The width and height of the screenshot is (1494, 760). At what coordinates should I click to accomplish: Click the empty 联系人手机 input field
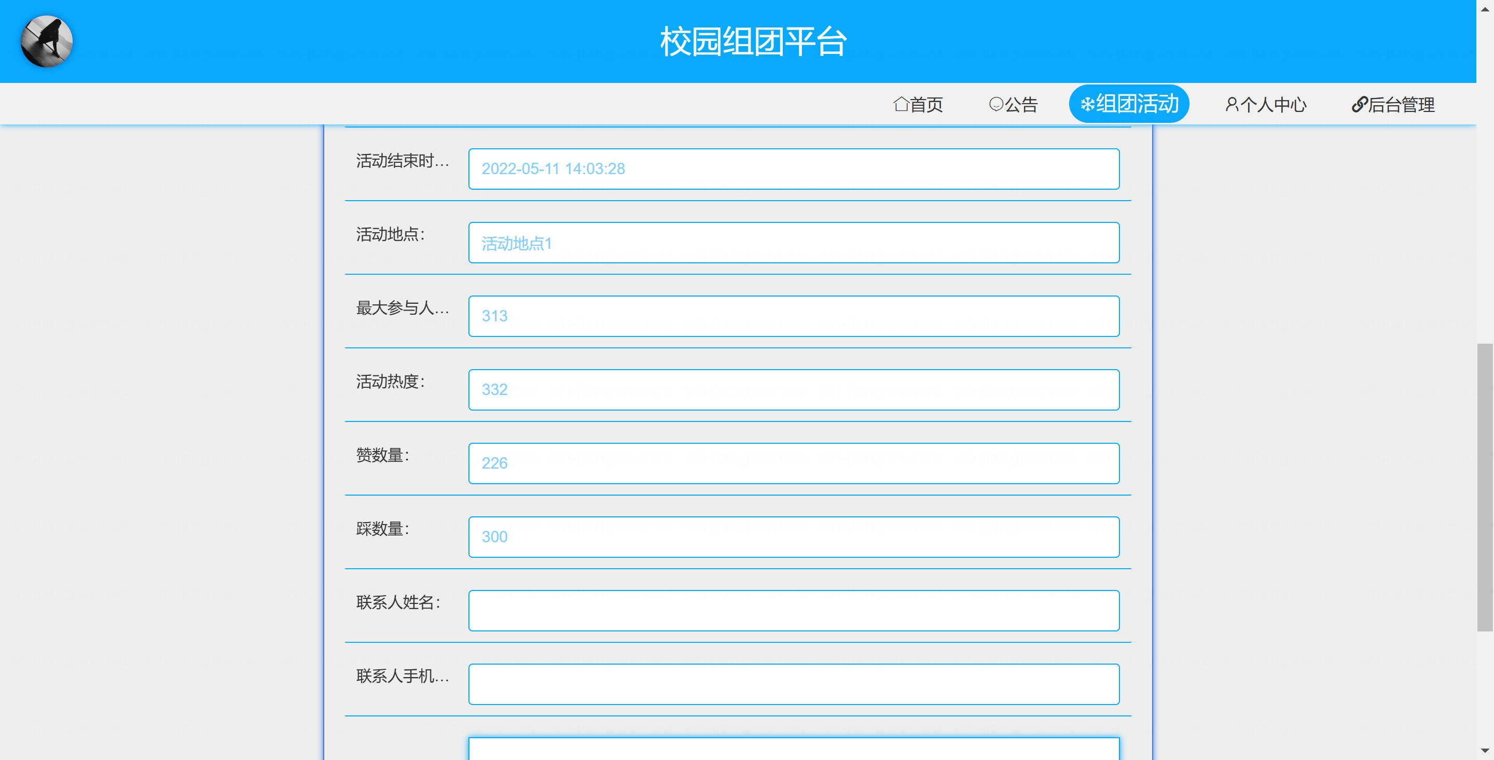[x=793, y=684]
